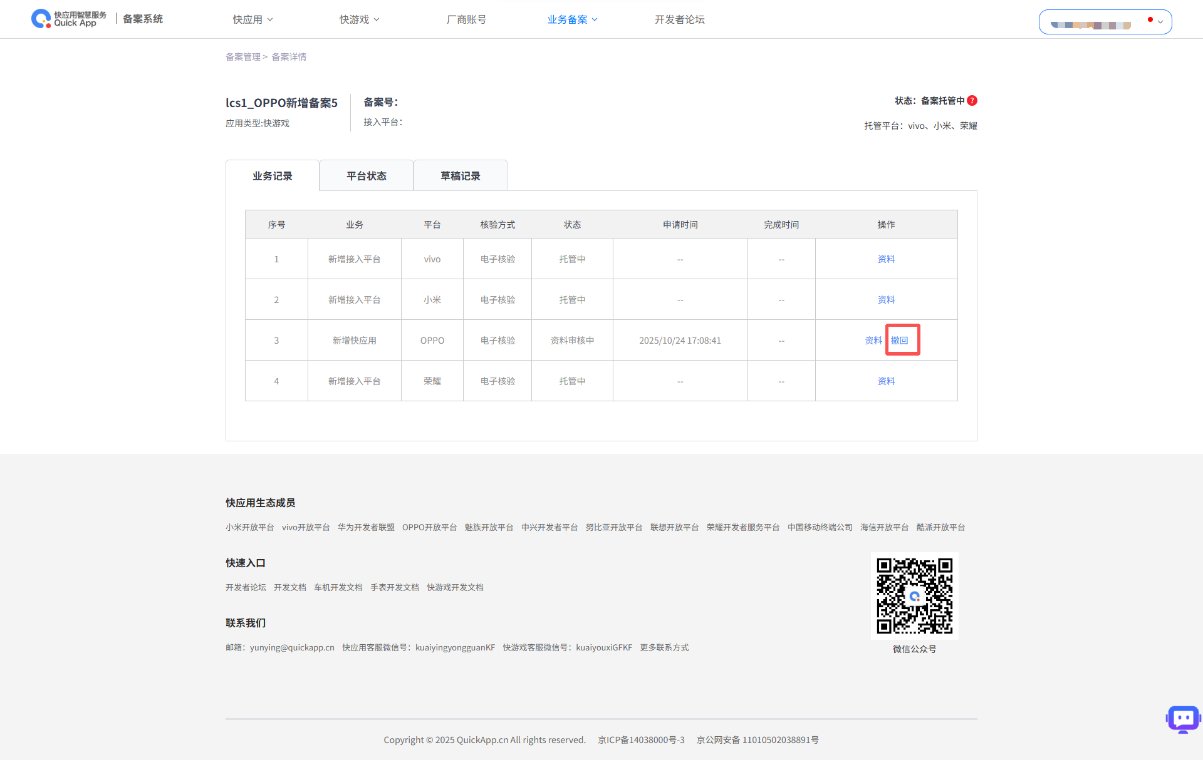
Task: Open the 快游戏开发文档 footer link
Action: point(455,587)
